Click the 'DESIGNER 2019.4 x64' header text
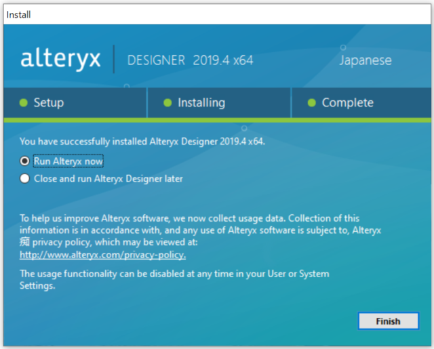 coord(190,60)
